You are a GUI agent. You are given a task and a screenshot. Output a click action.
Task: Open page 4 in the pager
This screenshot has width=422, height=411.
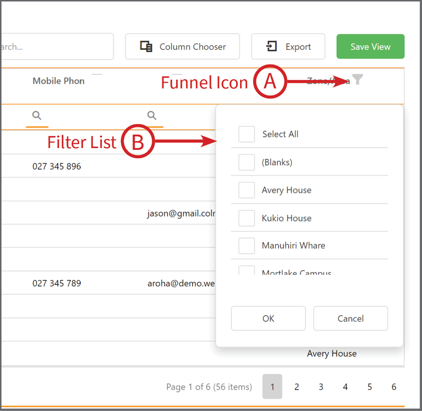pos(345,387)
